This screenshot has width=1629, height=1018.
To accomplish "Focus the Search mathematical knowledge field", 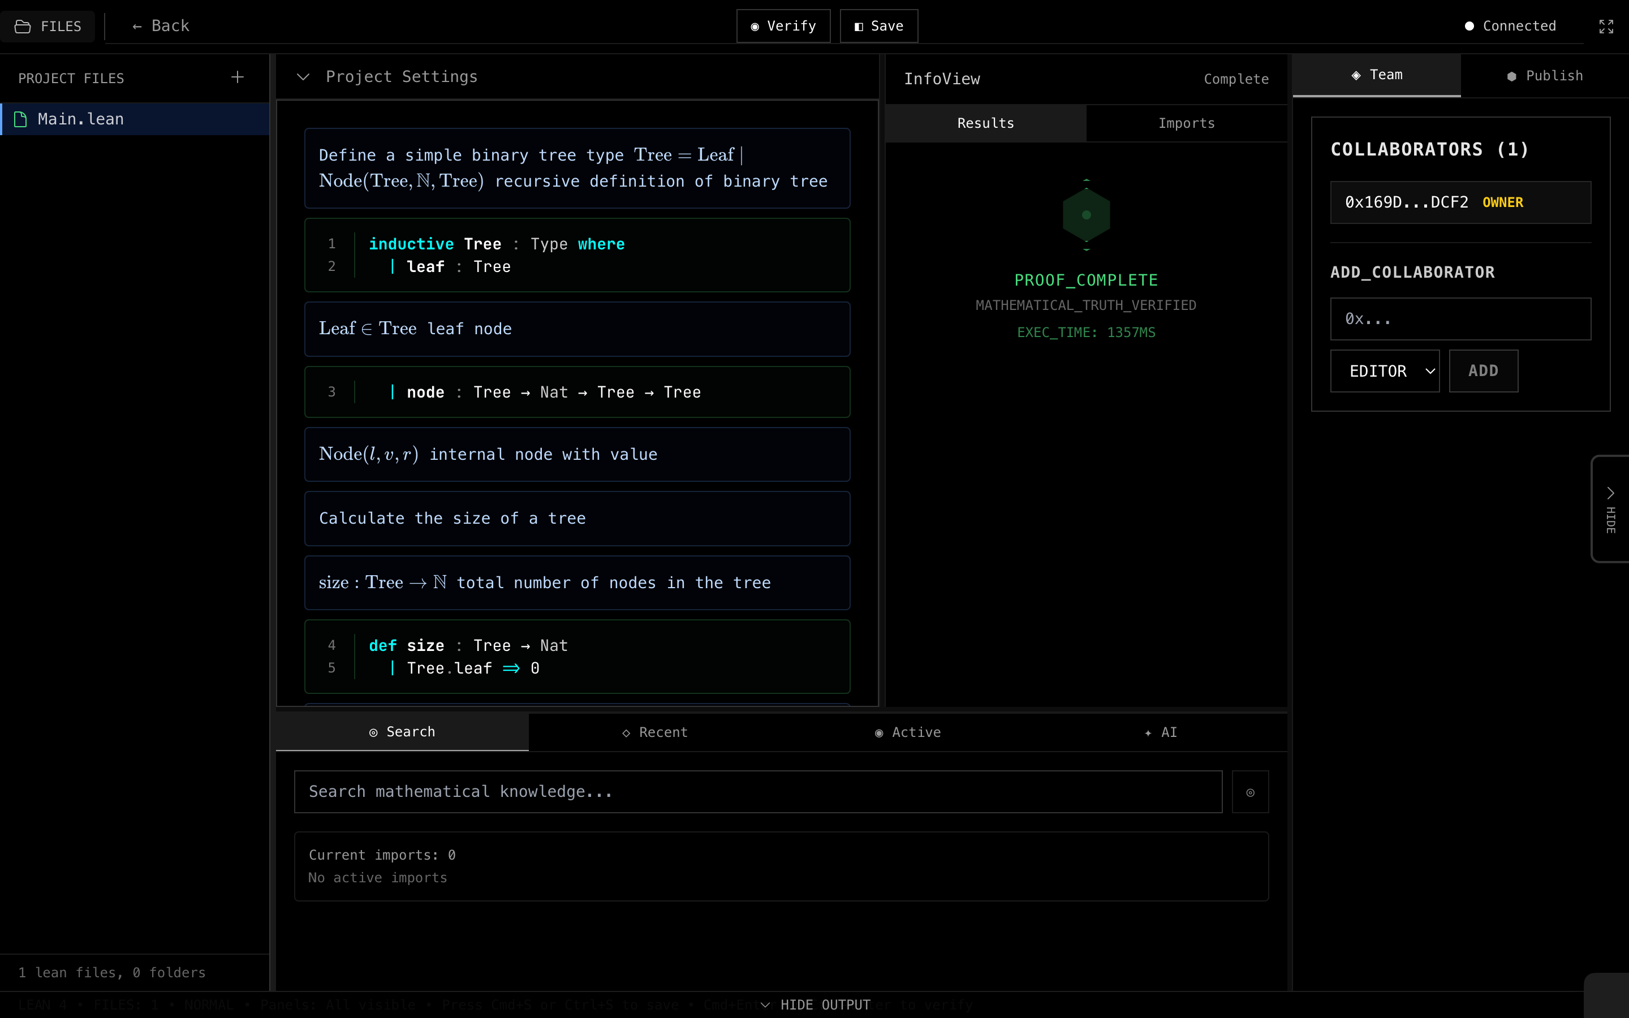I will point(758,792).
